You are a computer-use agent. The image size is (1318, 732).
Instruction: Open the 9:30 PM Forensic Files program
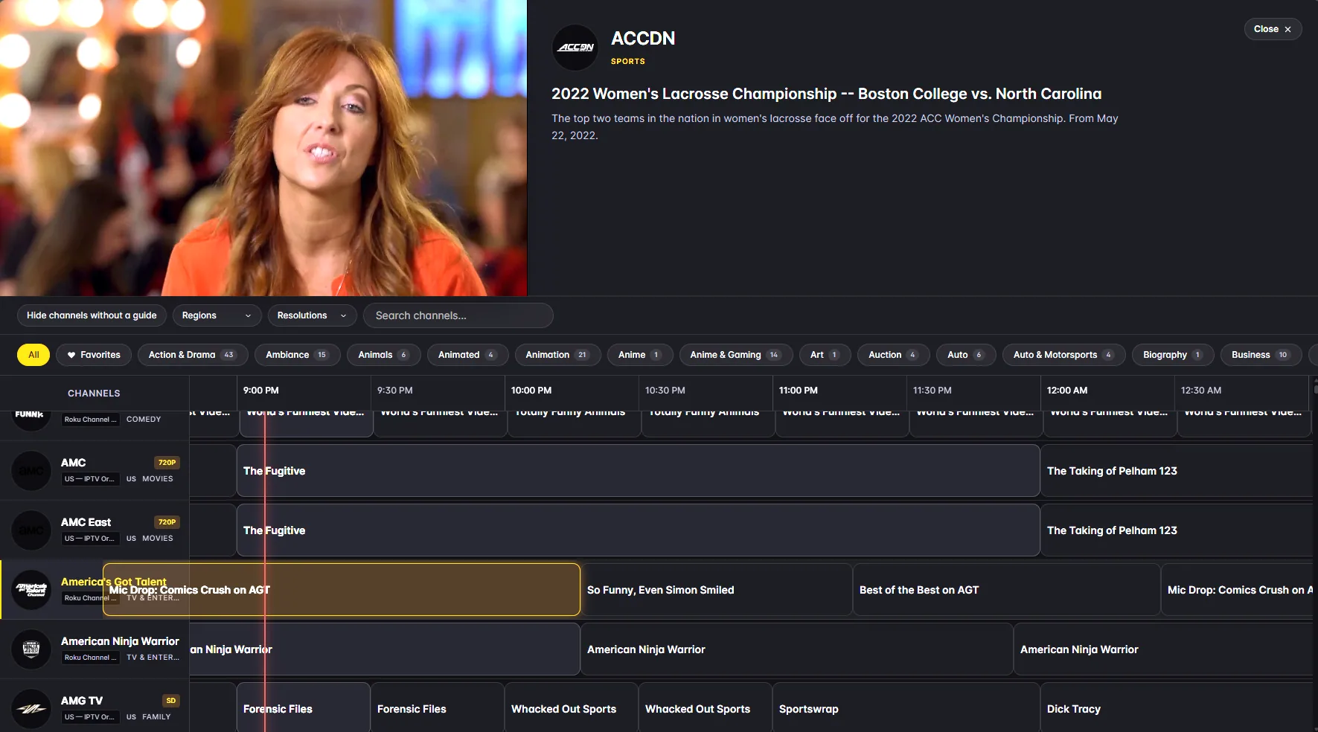(x=438, y=709)
